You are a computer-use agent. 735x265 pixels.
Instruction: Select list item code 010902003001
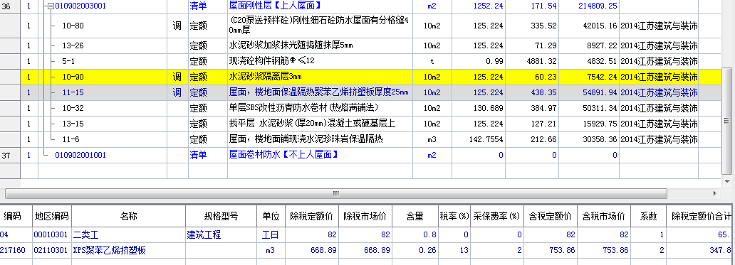[80, 6]
